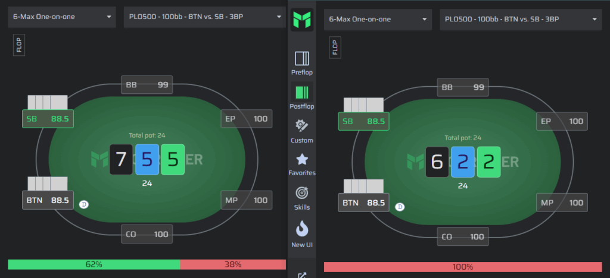
Task: Click the dealer button in left table
Action: point(83,204)
